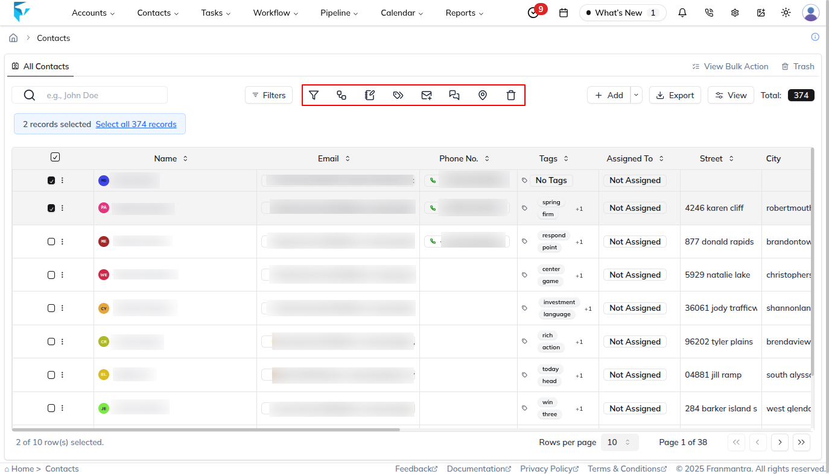
Task: Select the All Contacts tab
Action: click(40, 66)
